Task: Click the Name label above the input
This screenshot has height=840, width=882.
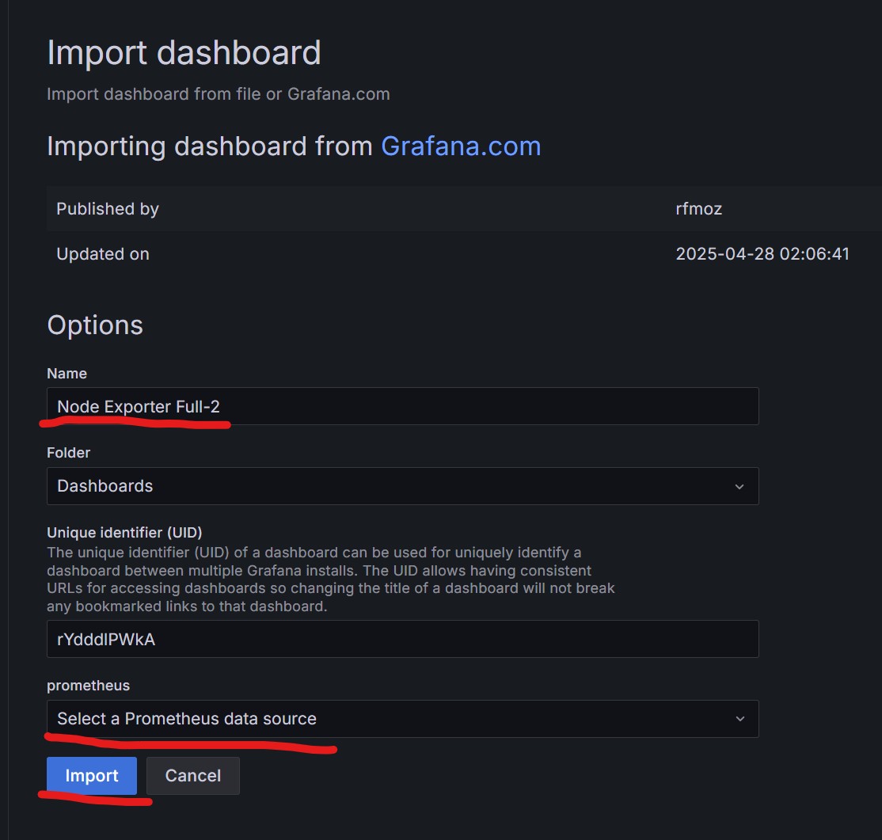Action: (67, 373)
